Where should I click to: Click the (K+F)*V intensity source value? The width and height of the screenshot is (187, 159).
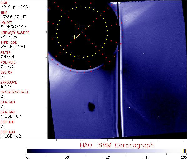(x=9, y=37)
